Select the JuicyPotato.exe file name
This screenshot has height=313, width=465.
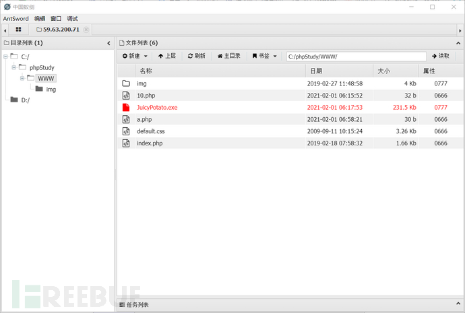click(157, 108)
